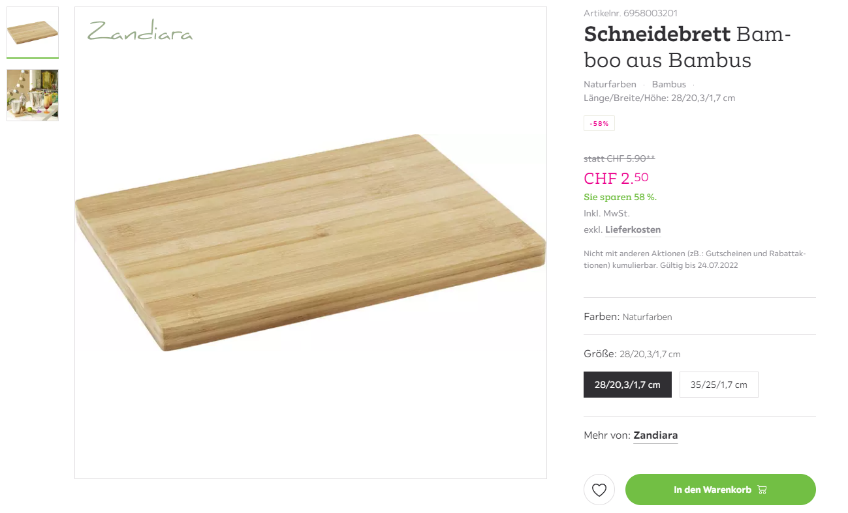This screenshot has width=848, height=513.
Task: Click the sale price CHF 2.50
Action: (x=616, y=178)
